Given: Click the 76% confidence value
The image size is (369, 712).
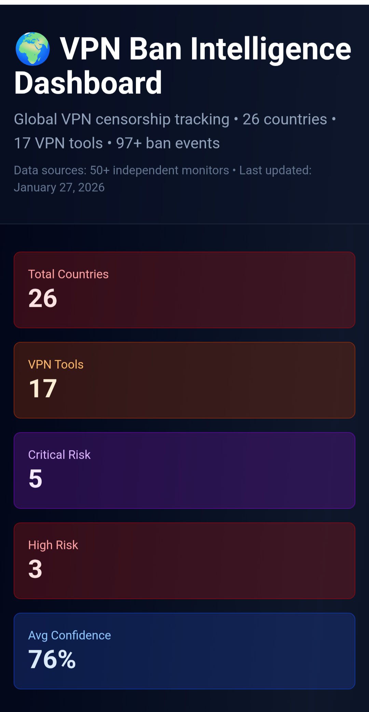Looking at the screenshot, I should coord(52,659).
